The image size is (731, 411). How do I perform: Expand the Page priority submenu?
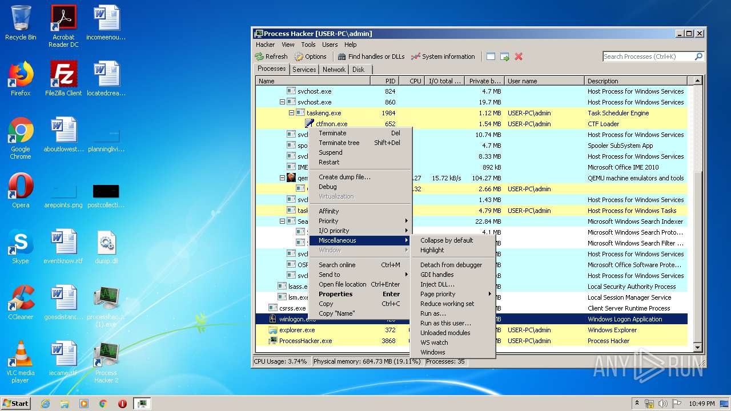(453, 294)
